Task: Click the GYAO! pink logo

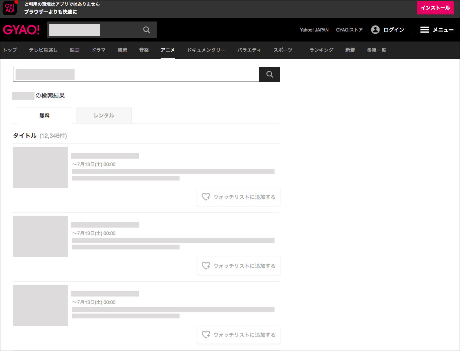Action: tap(21, 30)
